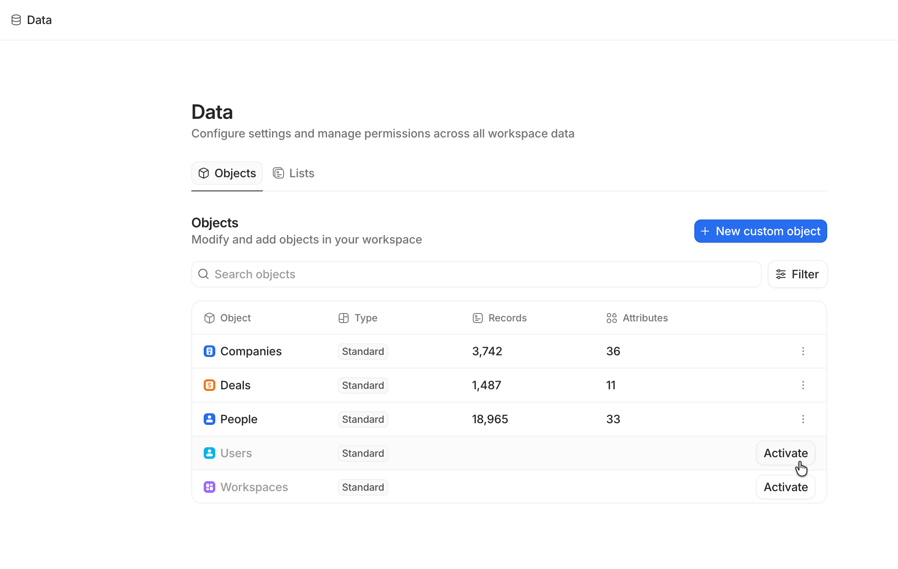
Task: Click the Data breadcrumb title text
Action: click(39, 20)
